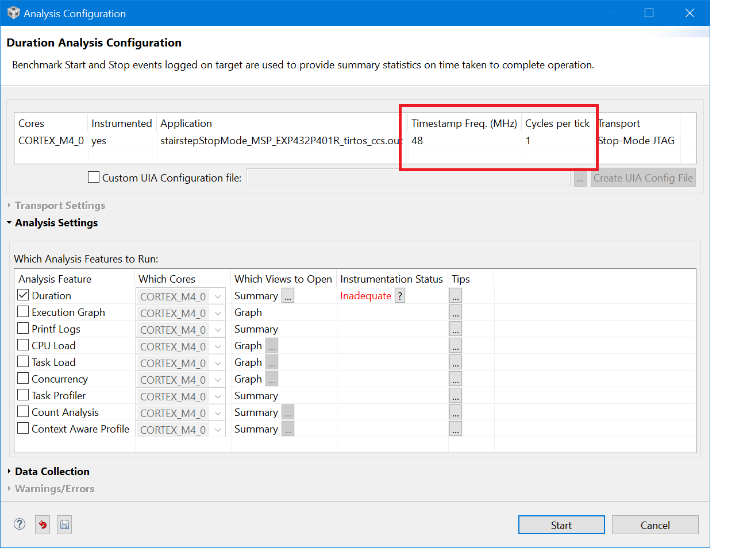Expand the Transport Settings section
The height and width of the screenshot is (548, 747).
click(x=60, y=206)
